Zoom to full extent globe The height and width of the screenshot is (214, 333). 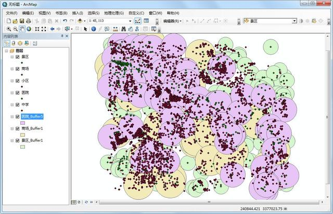pos(29,29)
